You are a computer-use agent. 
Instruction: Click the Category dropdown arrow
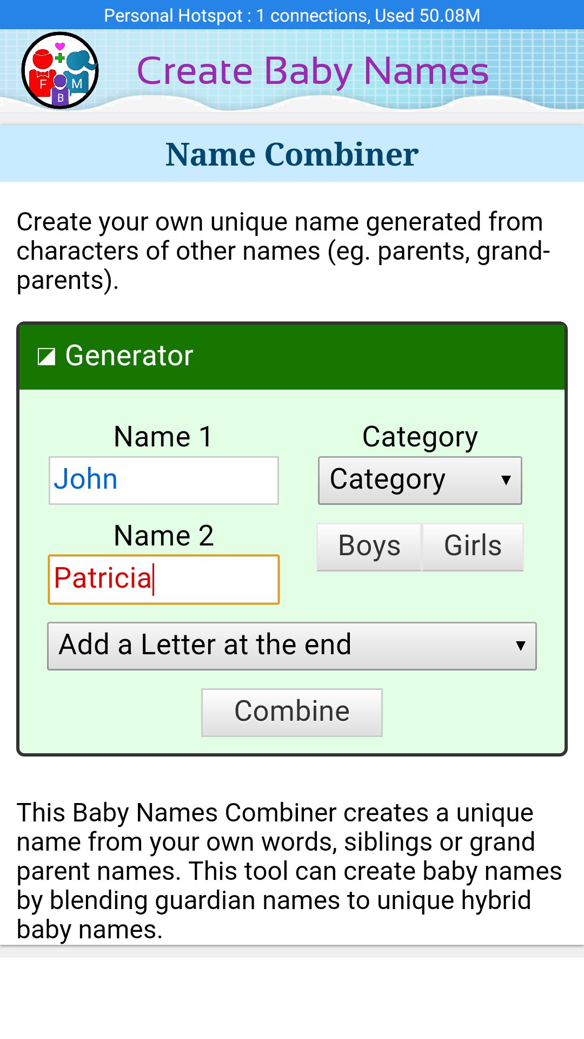(506, 480)
